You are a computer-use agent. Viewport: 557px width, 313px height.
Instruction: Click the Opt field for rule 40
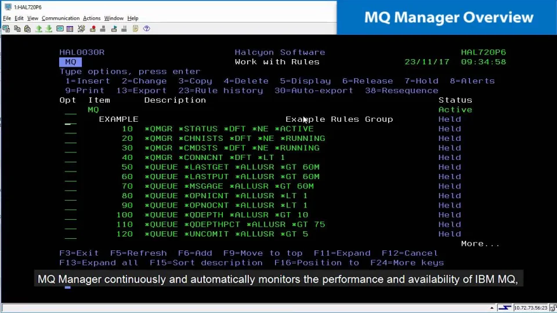(71, 158)
